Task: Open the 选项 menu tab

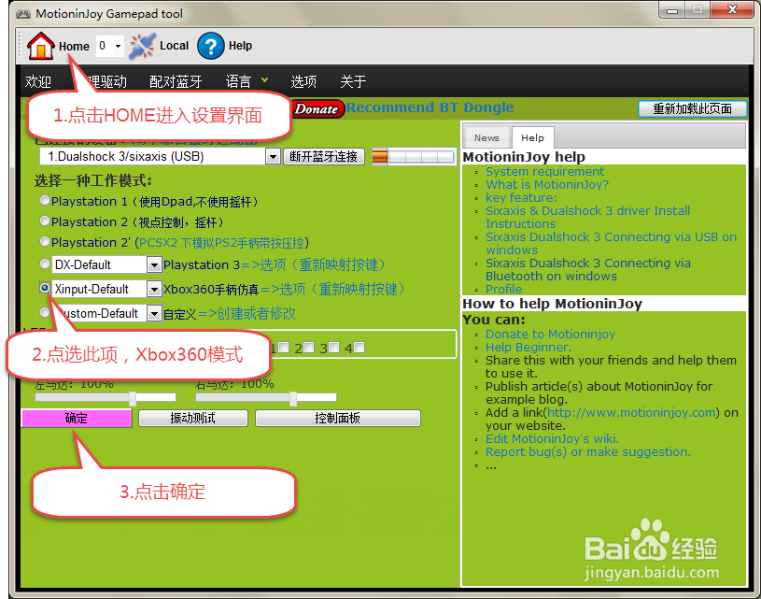Action: 303,81
